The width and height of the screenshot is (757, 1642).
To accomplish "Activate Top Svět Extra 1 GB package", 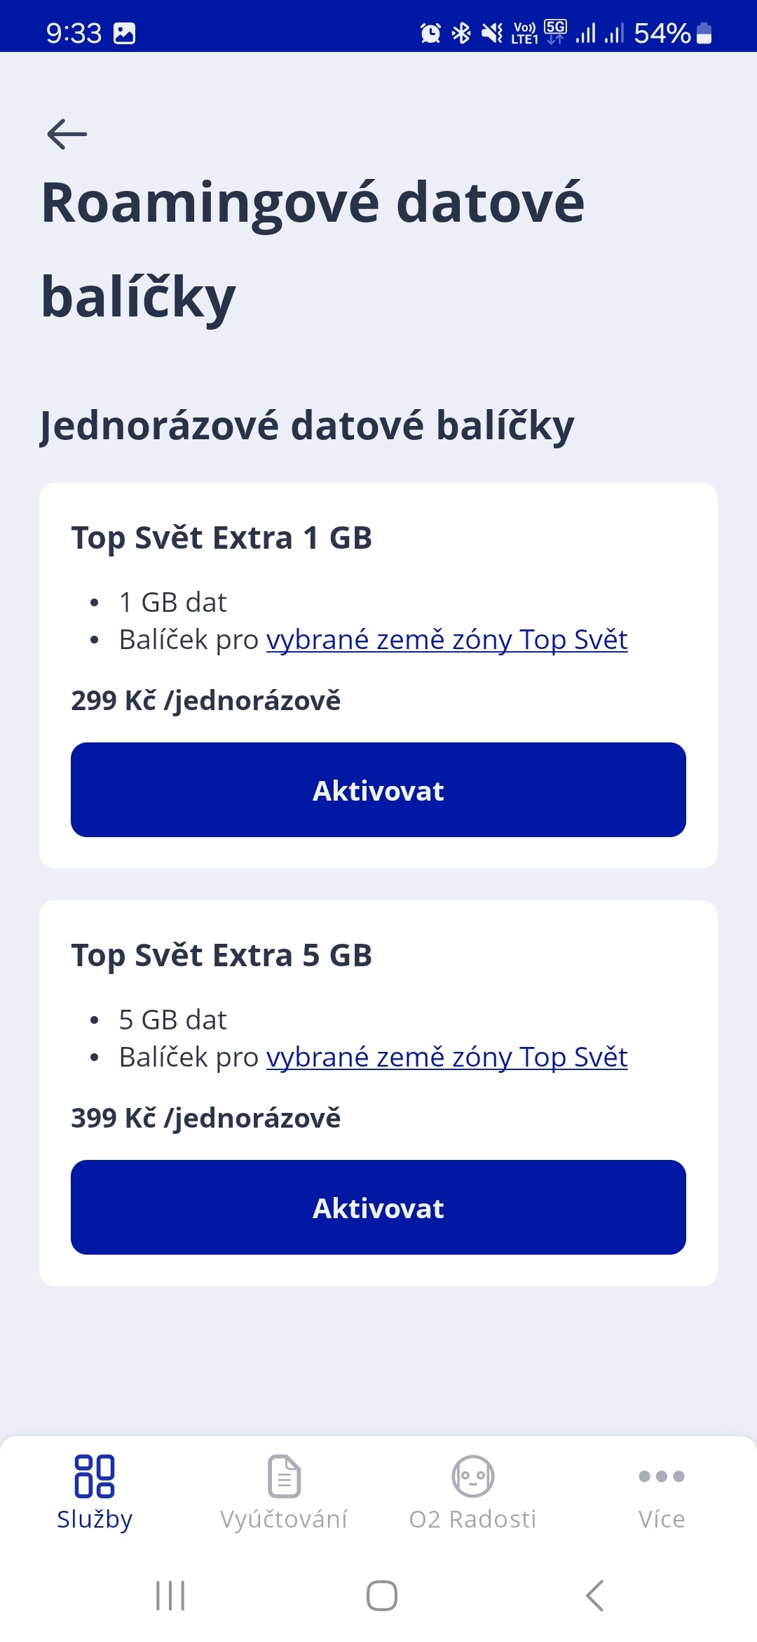I will point(378,790).
